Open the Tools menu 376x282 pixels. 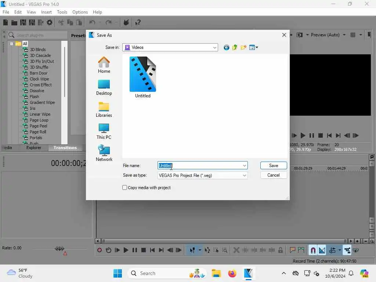(62, 12)
